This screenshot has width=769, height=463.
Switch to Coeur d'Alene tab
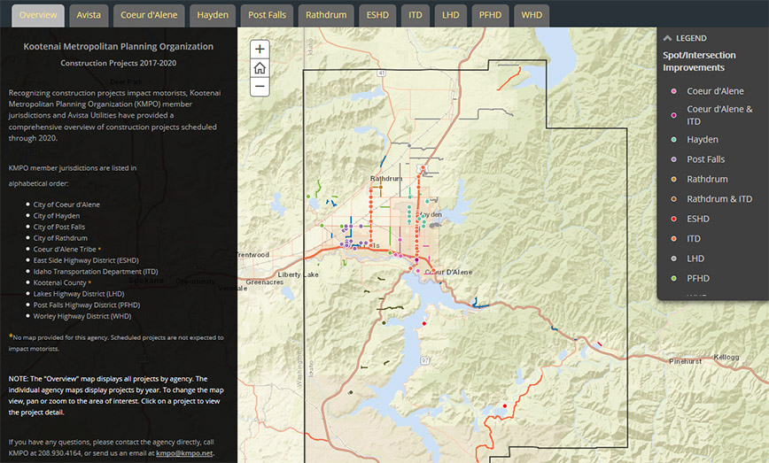pos(149,15)
